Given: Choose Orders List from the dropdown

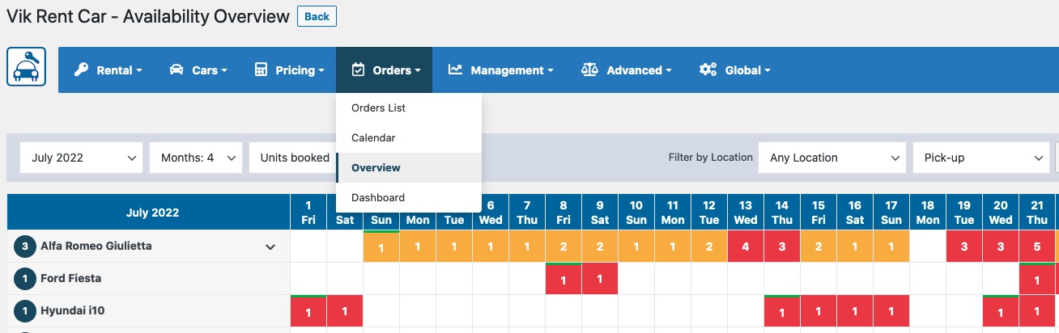Looking at the screenshot, I should click(410, 108).
